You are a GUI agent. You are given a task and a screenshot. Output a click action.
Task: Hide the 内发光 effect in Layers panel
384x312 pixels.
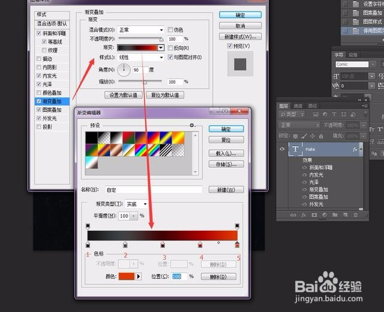[x=304, y=175]
